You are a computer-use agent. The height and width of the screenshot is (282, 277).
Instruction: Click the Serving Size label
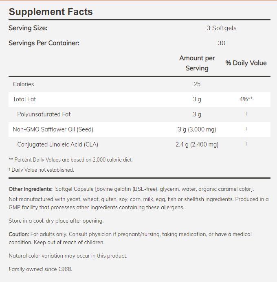tap(28, 28)
